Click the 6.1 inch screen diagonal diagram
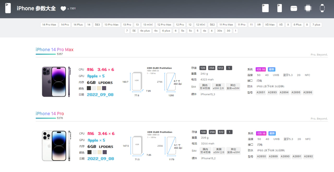The height and width of the screenshot is (172, 334). 171,146
